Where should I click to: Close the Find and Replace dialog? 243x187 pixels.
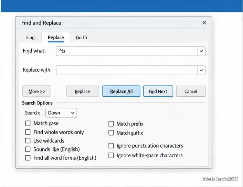(x=204, y=23)
